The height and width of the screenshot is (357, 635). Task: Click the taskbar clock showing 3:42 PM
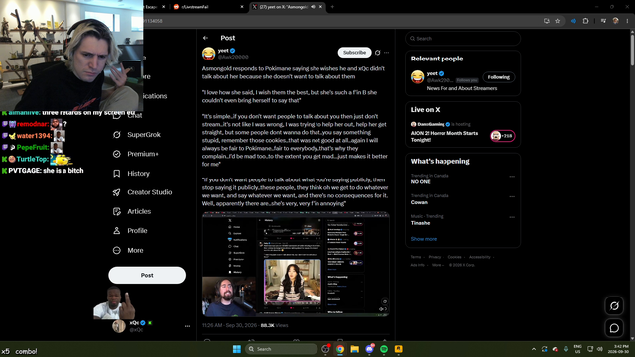619,349
